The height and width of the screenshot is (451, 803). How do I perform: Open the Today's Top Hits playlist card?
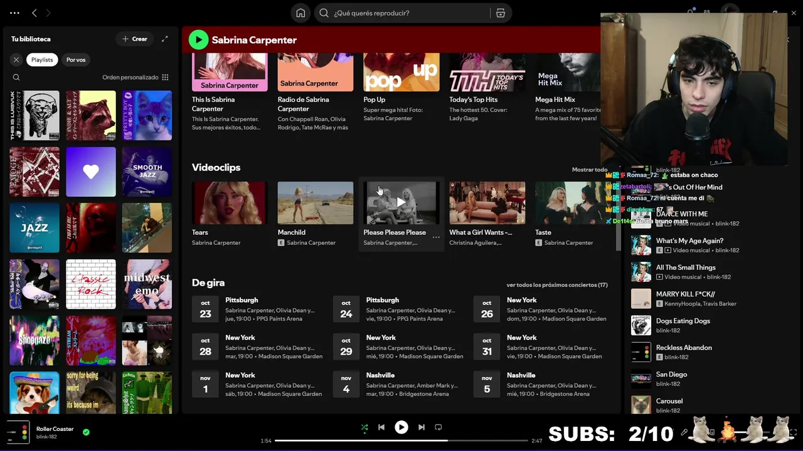click(487, 93)
